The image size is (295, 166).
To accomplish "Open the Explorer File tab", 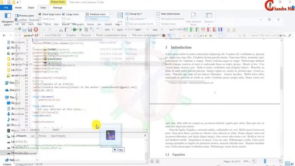I will pyautogui.click(x=6, y=8).
